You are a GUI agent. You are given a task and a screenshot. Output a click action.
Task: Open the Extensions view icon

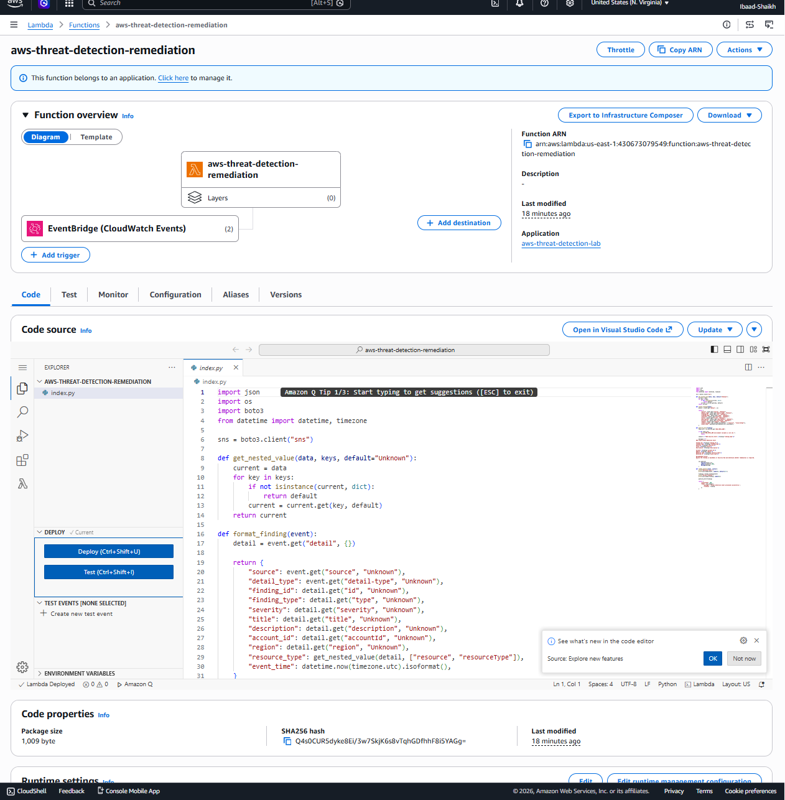(x=22, y=460)
